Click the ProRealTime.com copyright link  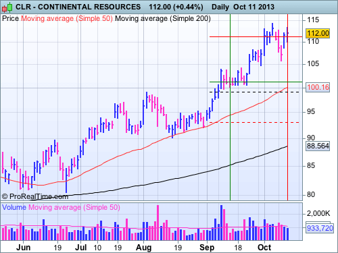tap(35, 196)
